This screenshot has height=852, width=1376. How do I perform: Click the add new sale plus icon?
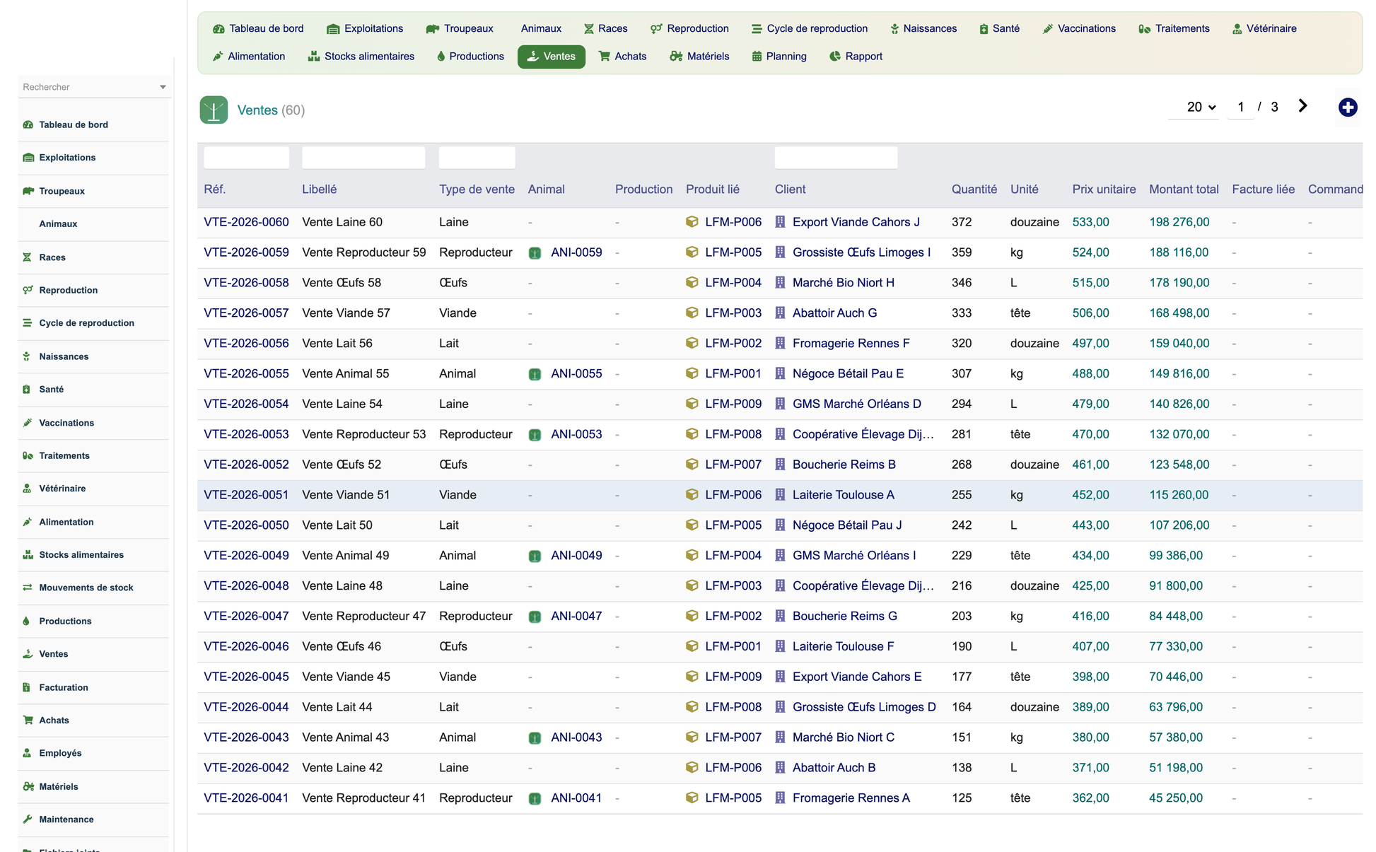tap(1348, 107)
